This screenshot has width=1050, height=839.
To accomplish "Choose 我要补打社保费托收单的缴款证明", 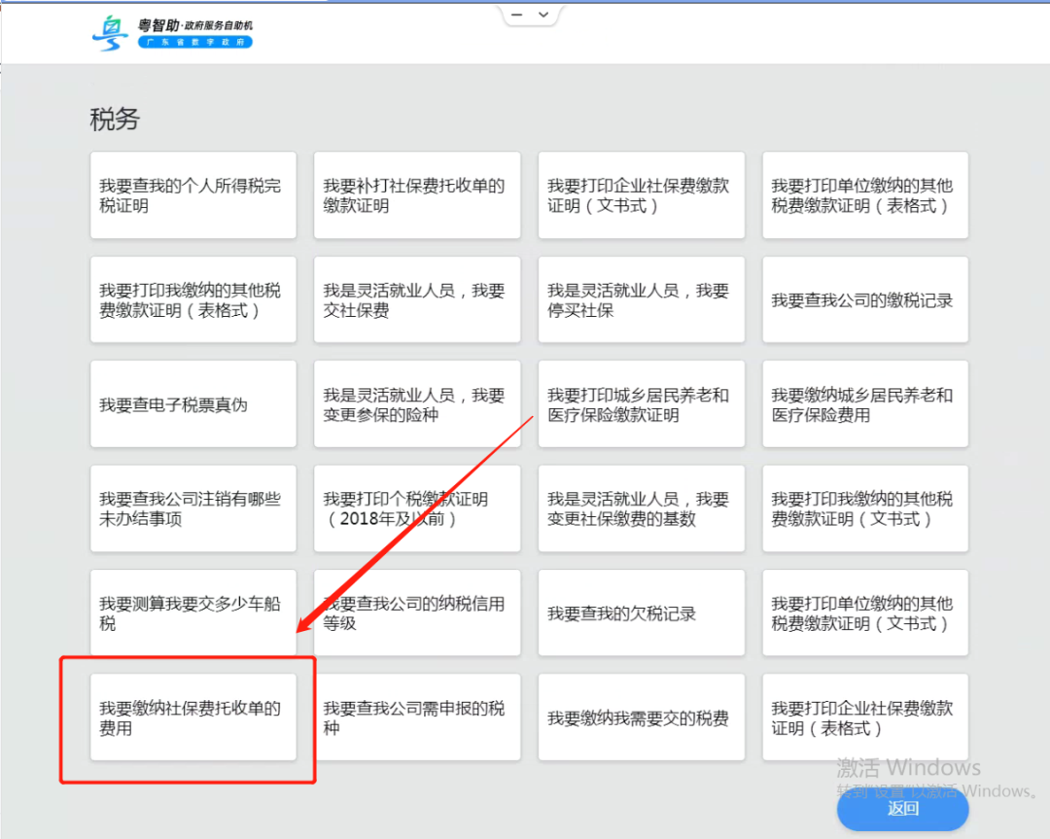I will 416,194.
